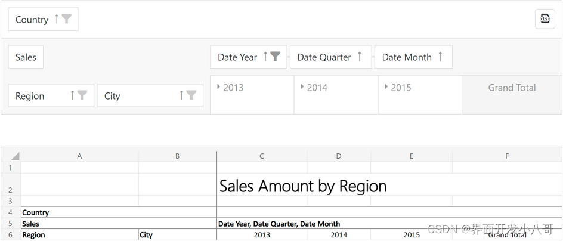Click the Sales Amount by Region title cell
Image resolution: width=563 pixels, height=241 pixels.
click(303, 186)
